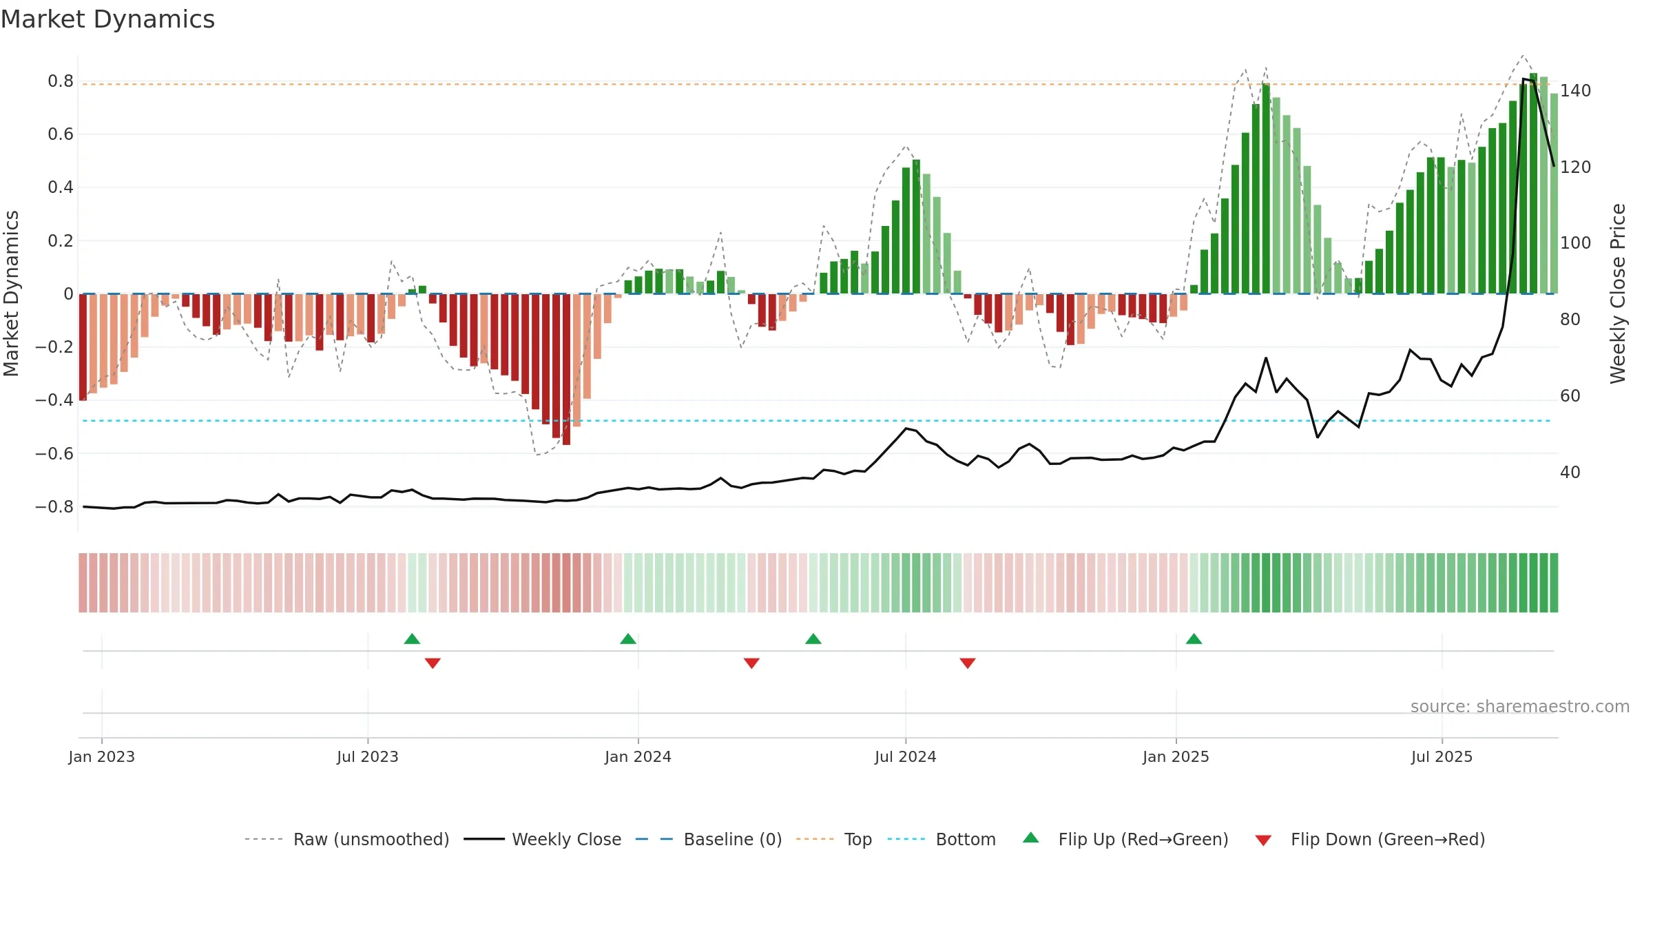Click the Top legend entry
Image resolution: width=1653 pixels, height=930 pixels.
(834, 839)
